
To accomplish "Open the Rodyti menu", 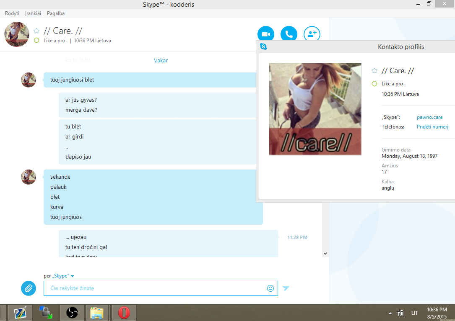I will pyautogui.click(x=12, y=13).
